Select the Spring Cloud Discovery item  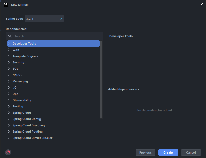(x=29, y=125)
